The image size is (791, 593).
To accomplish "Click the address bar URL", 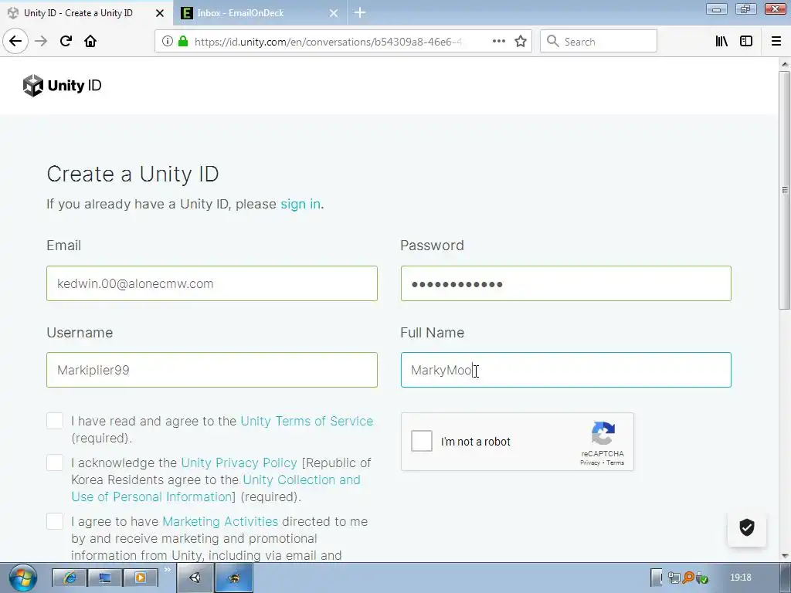I will coord(328,42).
